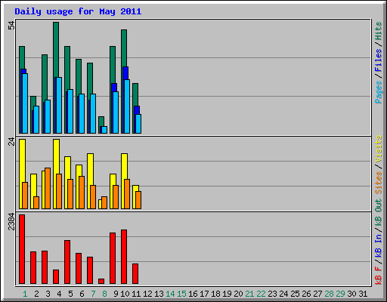This screenshot has width=387, height=302.
Task: Click day 12 on the x-axis
Action: pyautogui.click(x=147, y=294)
